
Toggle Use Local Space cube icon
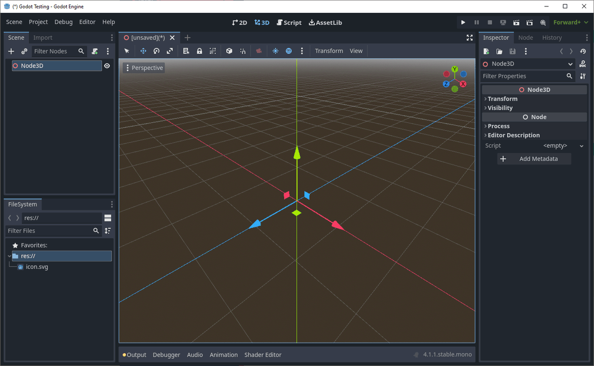tap(229, 51)
